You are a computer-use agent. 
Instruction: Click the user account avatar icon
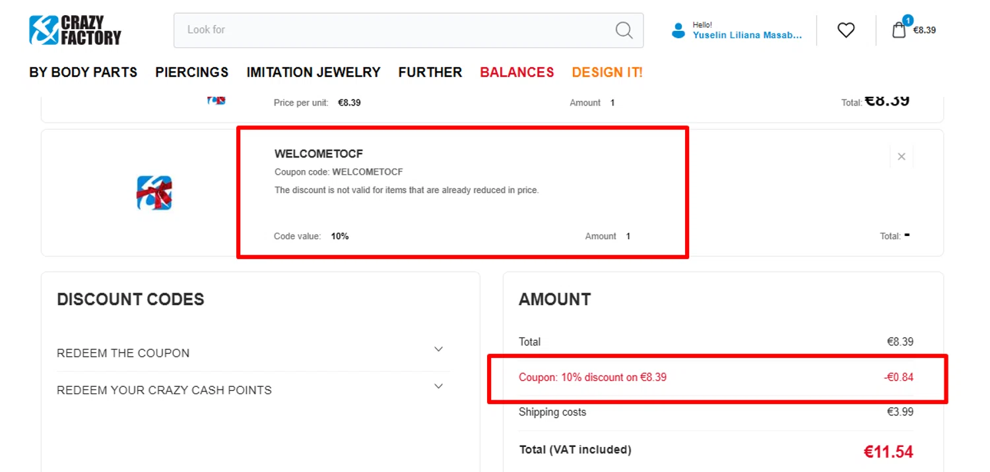pos(678,30)
